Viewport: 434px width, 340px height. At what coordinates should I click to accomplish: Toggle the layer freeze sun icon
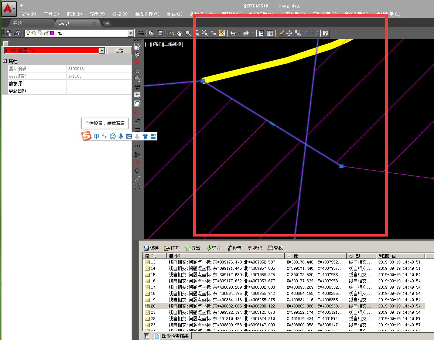tap(34, 33)
